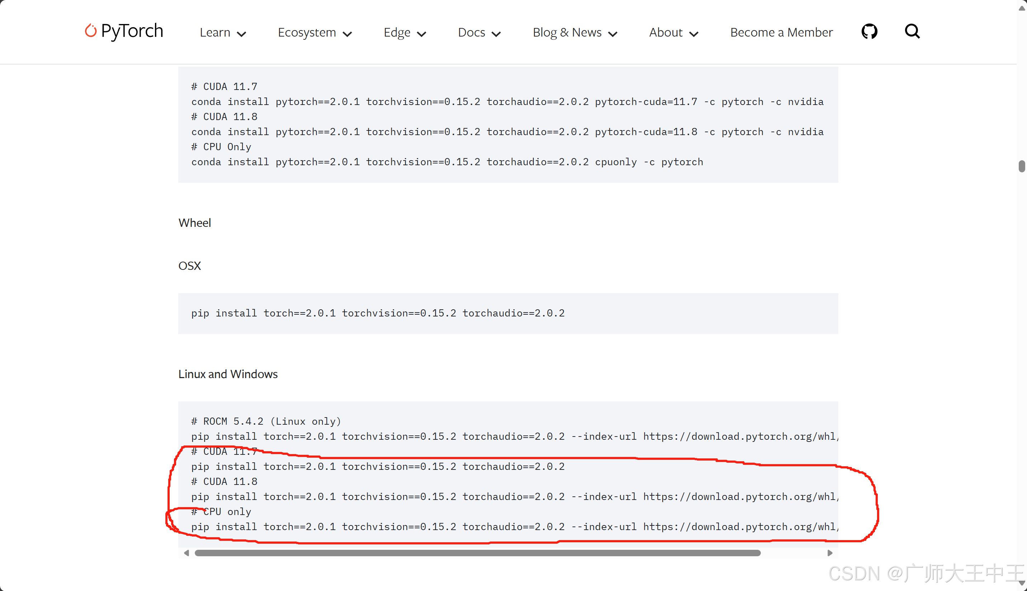The height and width of the screenshot is (591, 1027).
Task: Click the Become a Member link
Action: 781,33
